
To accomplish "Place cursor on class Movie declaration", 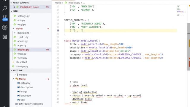I will 82,41.
